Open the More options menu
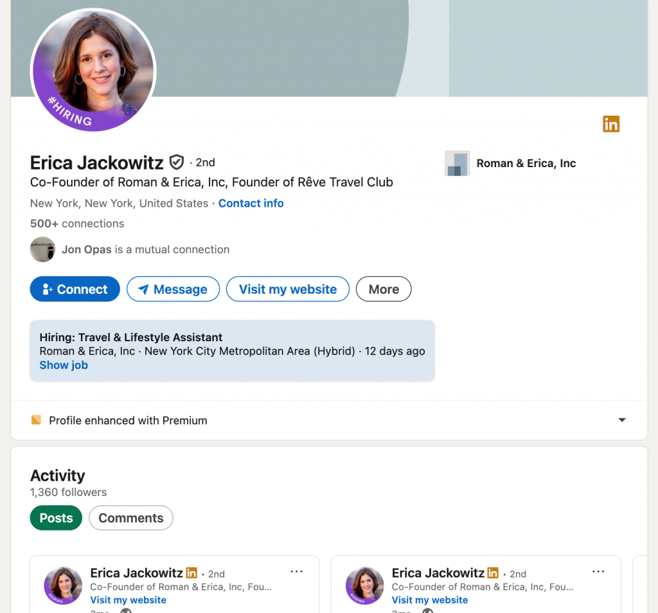This screenshot has height=613, width=658. [383, 289]
